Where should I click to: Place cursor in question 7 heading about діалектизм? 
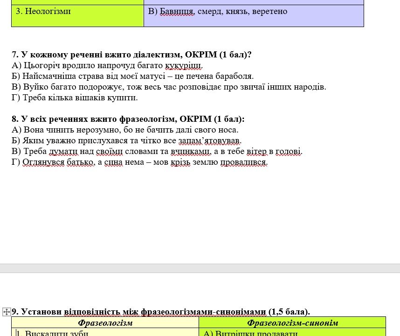[131, 55]
